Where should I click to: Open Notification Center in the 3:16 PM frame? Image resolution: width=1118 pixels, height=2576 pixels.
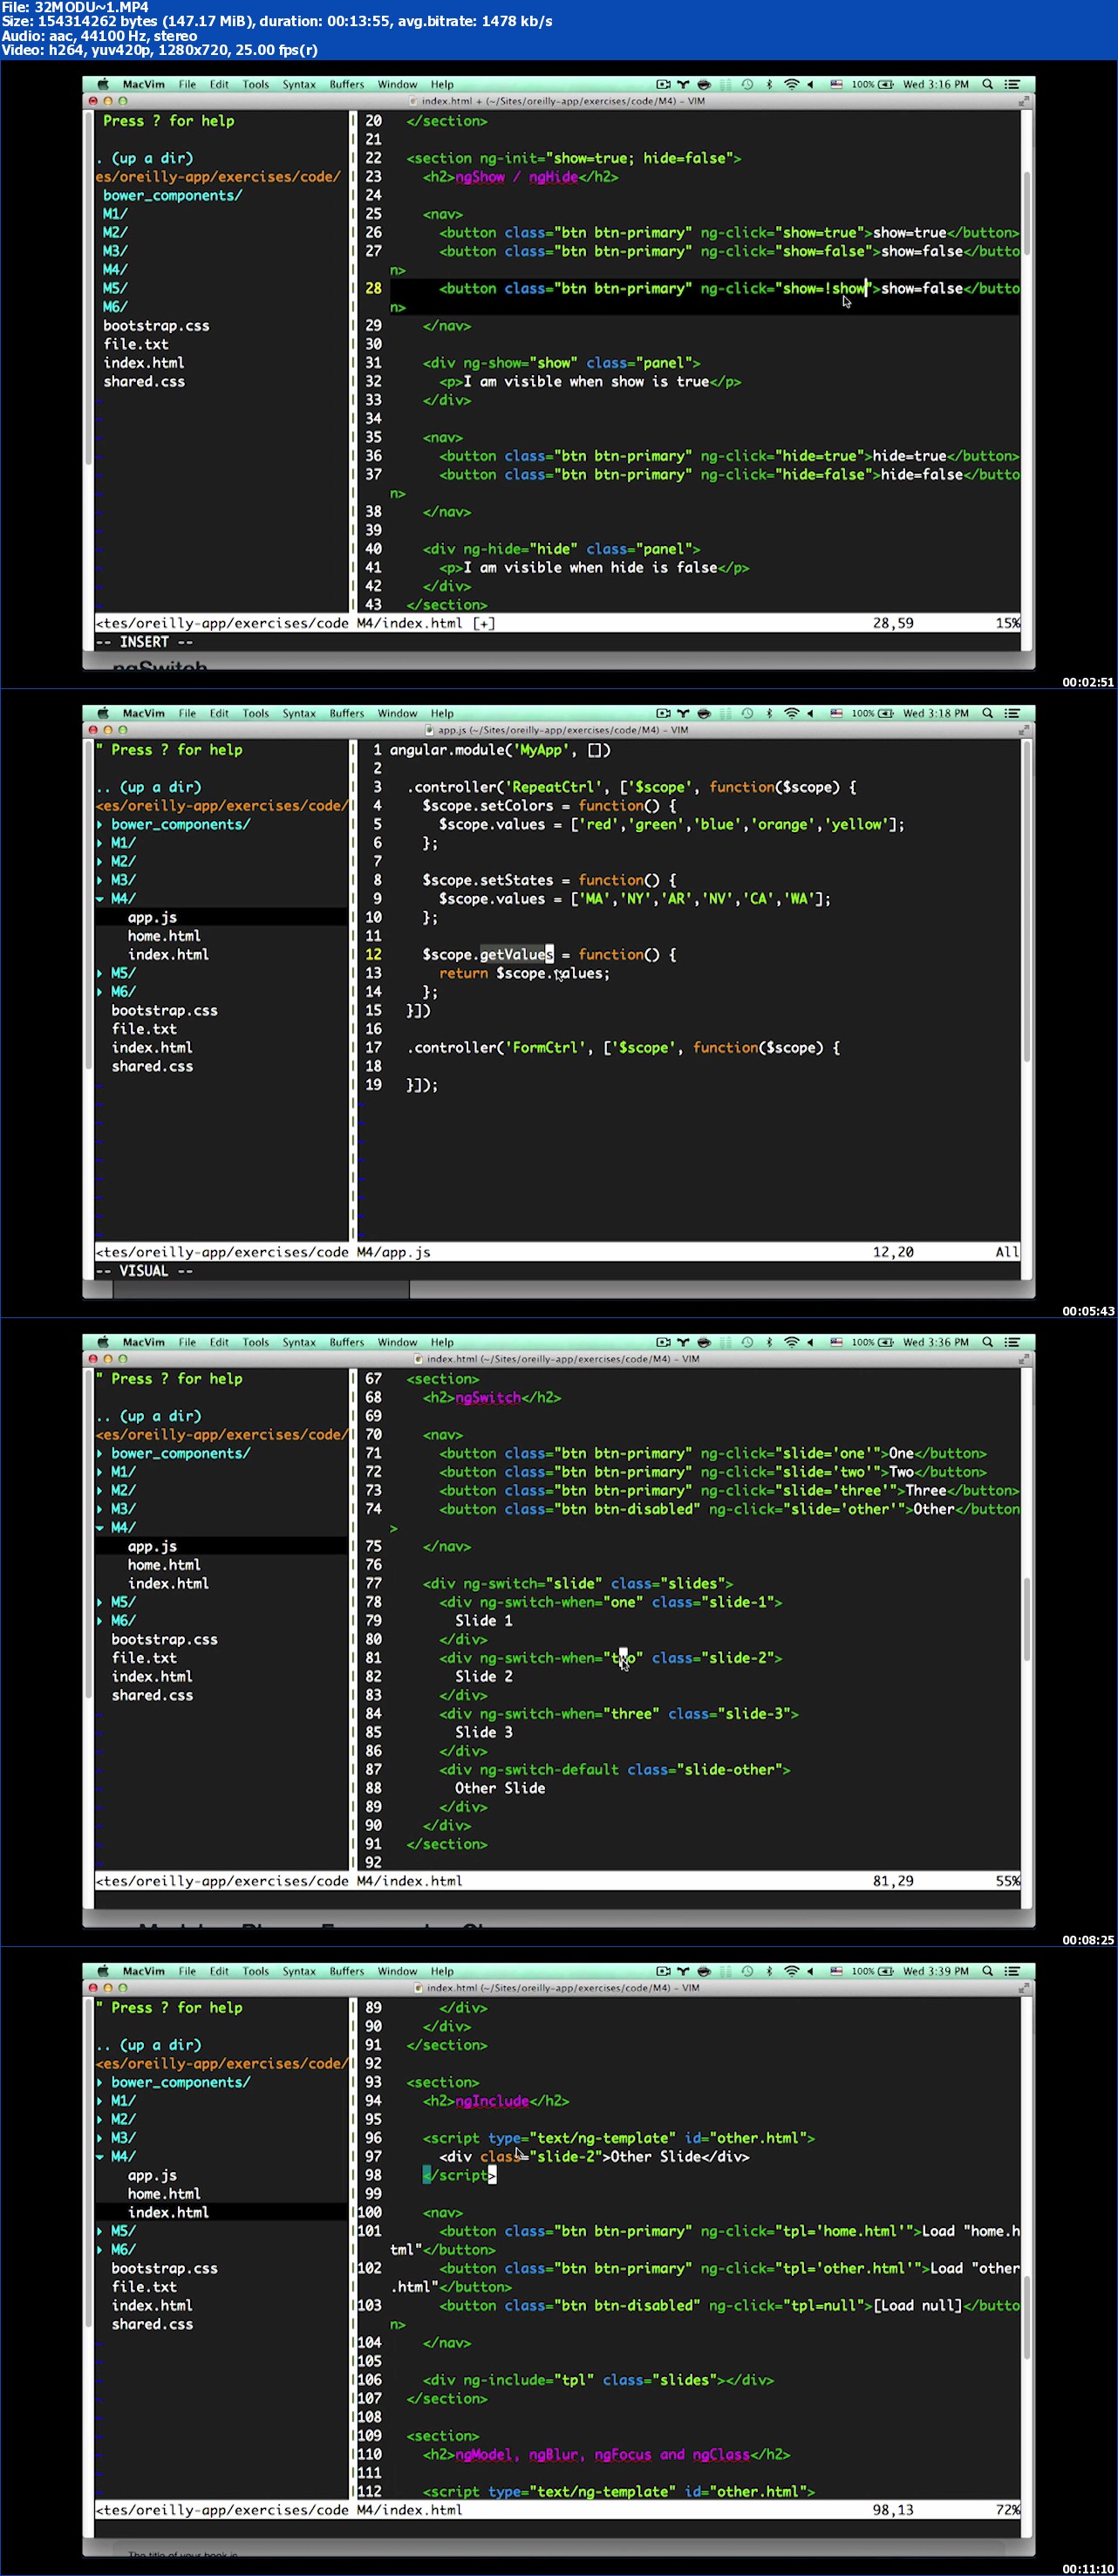pyautogui.click(x=1012, y=85)
